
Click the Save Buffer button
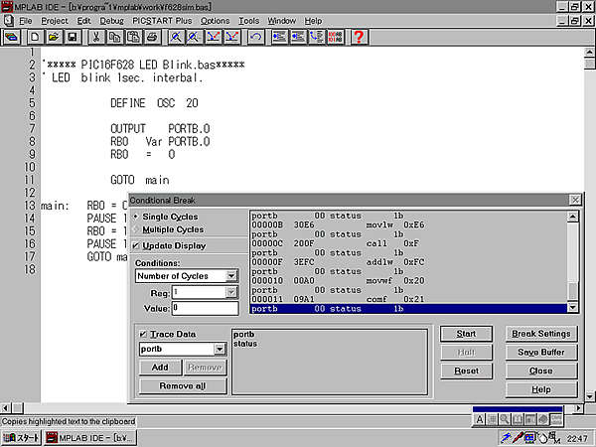[x=540, y=353]
